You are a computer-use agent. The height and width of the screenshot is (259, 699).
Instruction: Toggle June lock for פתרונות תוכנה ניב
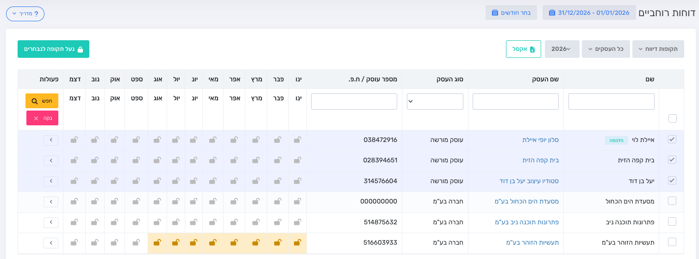click(193, 222)
